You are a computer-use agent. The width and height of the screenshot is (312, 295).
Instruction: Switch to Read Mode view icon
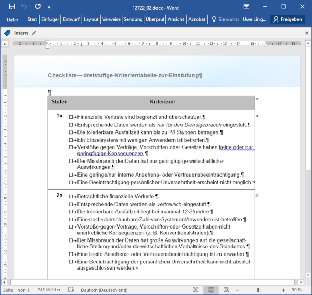196,290
